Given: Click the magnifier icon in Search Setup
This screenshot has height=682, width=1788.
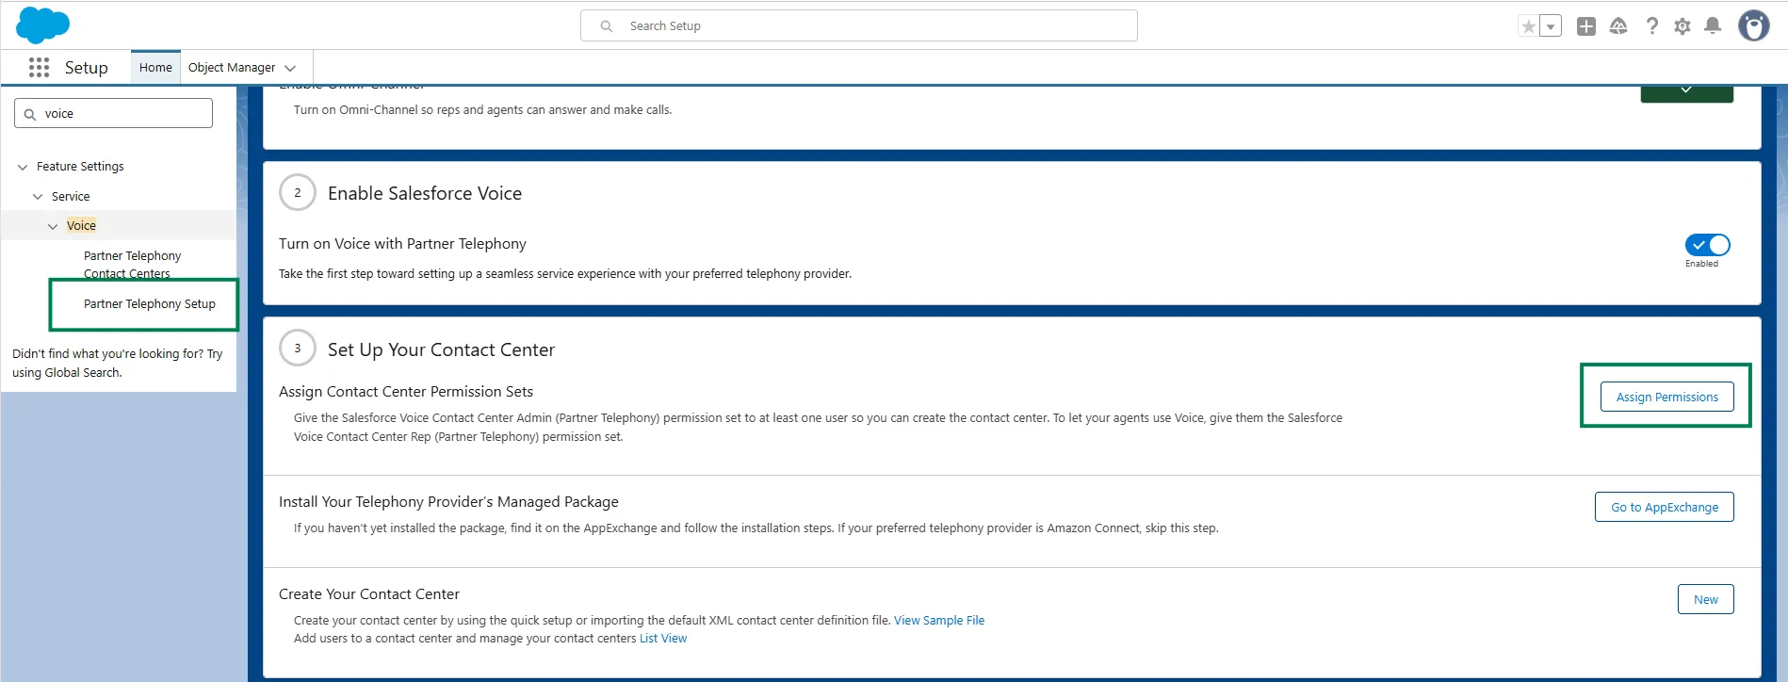Looking at the screenshot, I should click(x=607, y=26).
